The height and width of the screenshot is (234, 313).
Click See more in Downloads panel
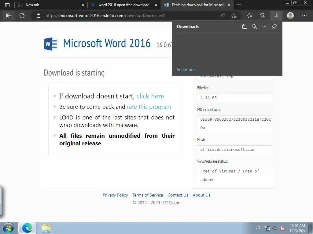click(x=186, y=70)
